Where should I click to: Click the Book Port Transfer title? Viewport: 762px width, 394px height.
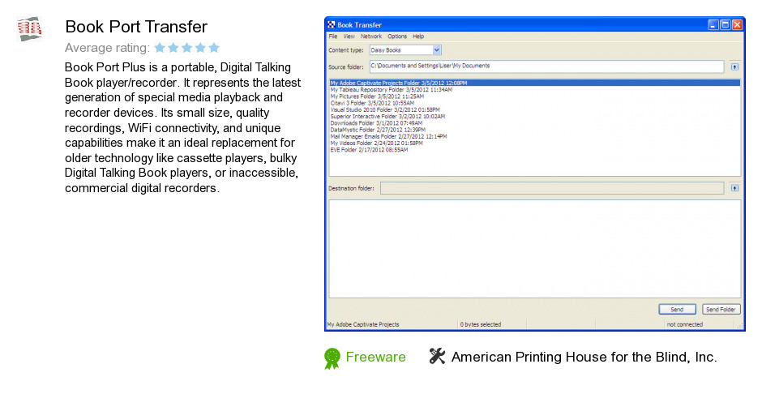[136, 27]
